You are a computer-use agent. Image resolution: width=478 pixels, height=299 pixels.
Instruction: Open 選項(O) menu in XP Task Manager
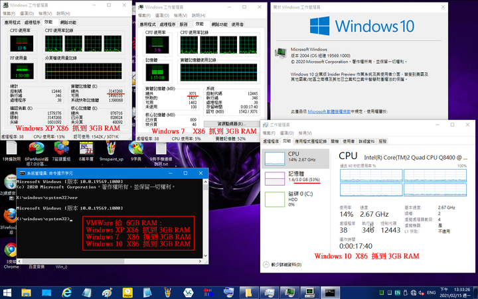pos(27,13)
